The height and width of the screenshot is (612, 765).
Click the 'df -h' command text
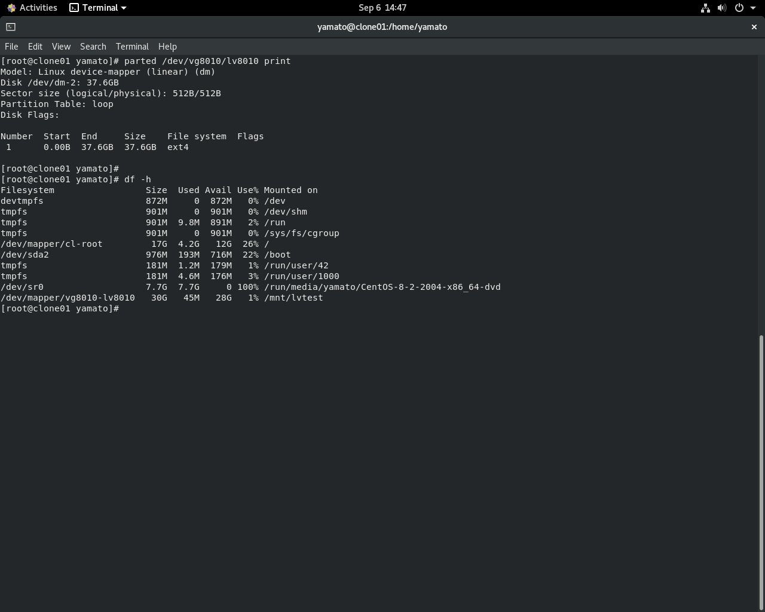(137, 179)
